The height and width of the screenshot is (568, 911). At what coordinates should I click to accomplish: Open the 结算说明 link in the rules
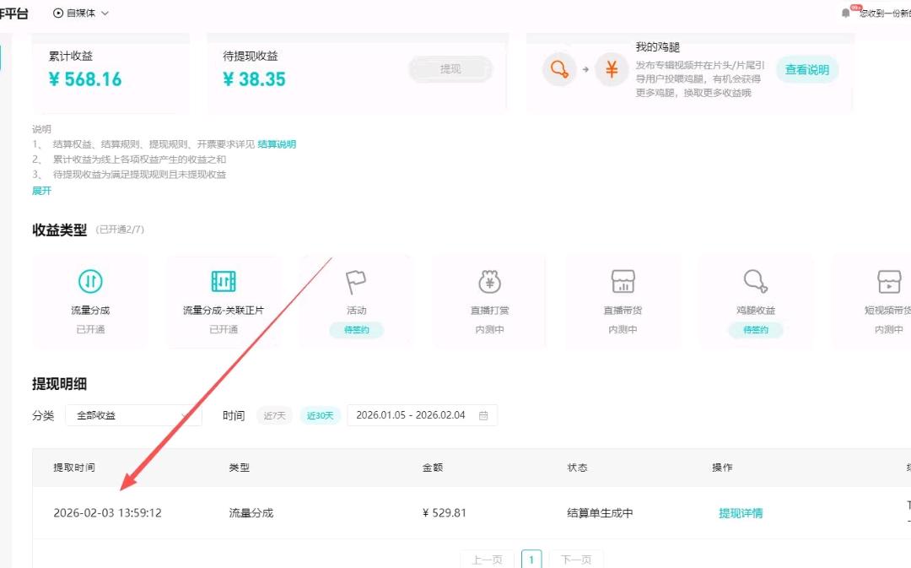click(x=278, y=143)
